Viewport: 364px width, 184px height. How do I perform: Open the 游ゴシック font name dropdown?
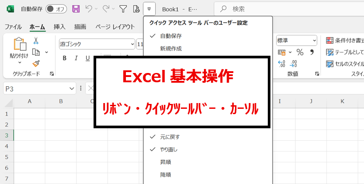[133, 44]
